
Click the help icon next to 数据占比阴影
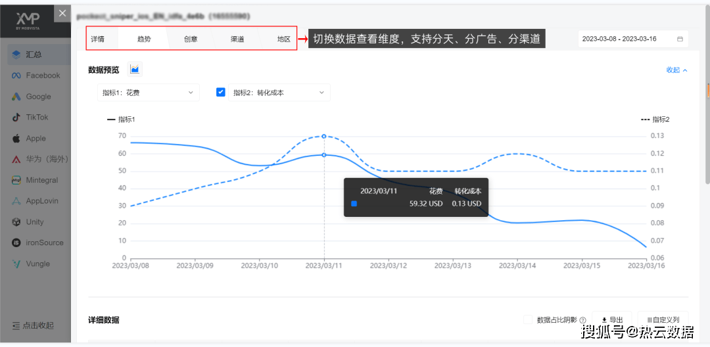[582, 320]
